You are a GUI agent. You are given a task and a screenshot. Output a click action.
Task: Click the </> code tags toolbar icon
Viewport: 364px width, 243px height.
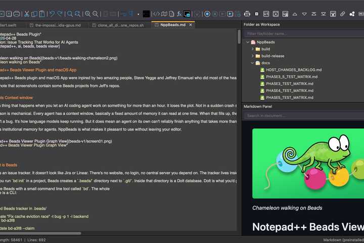coord(157,14)
